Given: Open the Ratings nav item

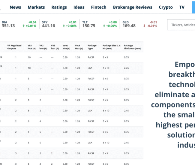Looking at the screenshot, I should click(59, 7).
